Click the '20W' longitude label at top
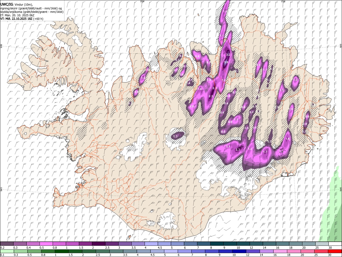This screenshot has width=342, height=257. (142, 1)
